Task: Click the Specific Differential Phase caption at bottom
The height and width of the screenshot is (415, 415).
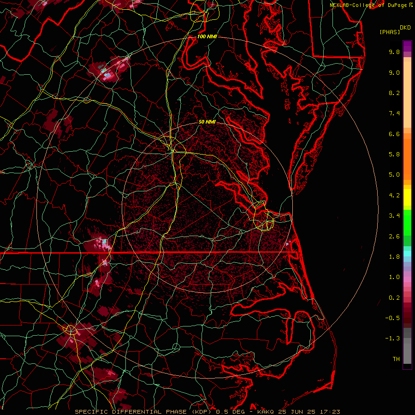Action: 207,412
